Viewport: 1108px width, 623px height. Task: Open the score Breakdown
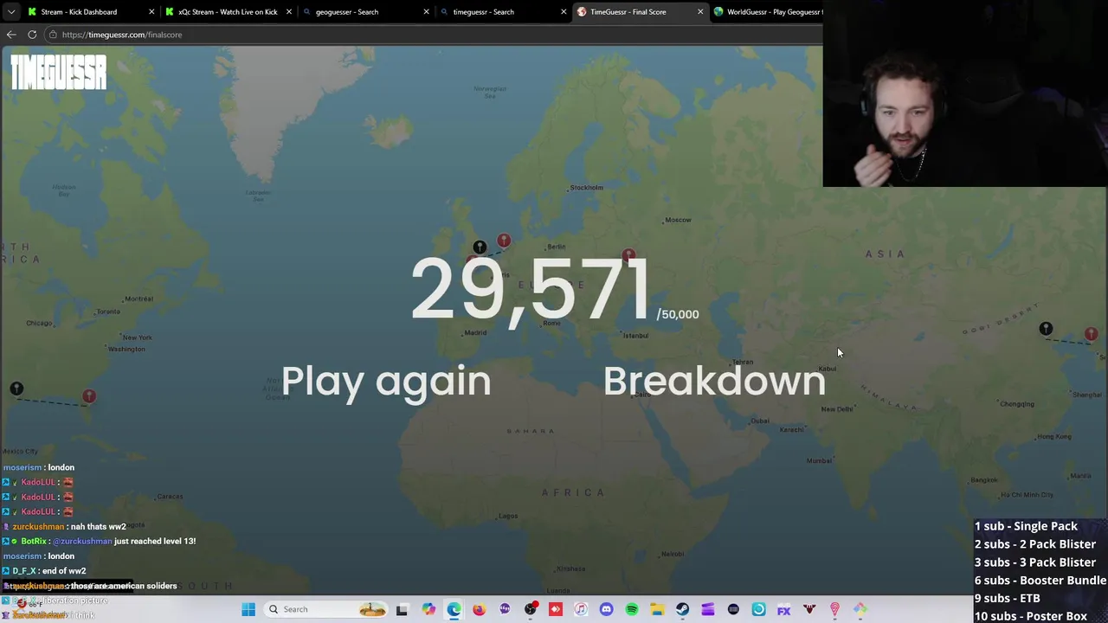coord(714,382)
